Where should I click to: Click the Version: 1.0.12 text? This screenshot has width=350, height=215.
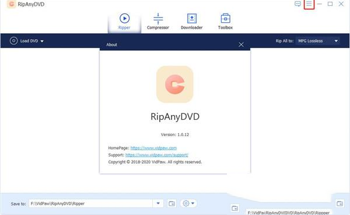point(175,134)
